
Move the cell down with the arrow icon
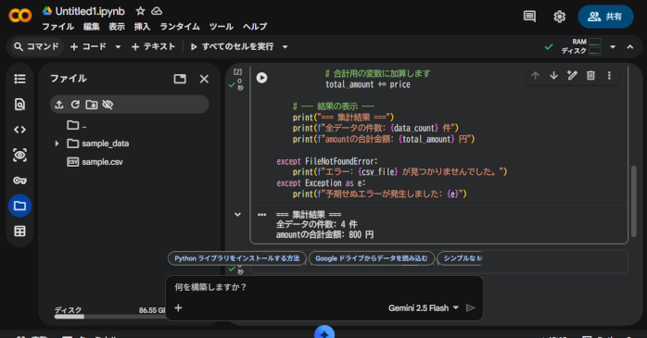pyautogui.click(x=553, y=75)
